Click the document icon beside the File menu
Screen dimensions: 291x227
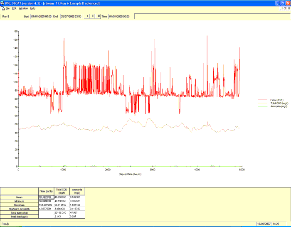click(x=2, y=9)
